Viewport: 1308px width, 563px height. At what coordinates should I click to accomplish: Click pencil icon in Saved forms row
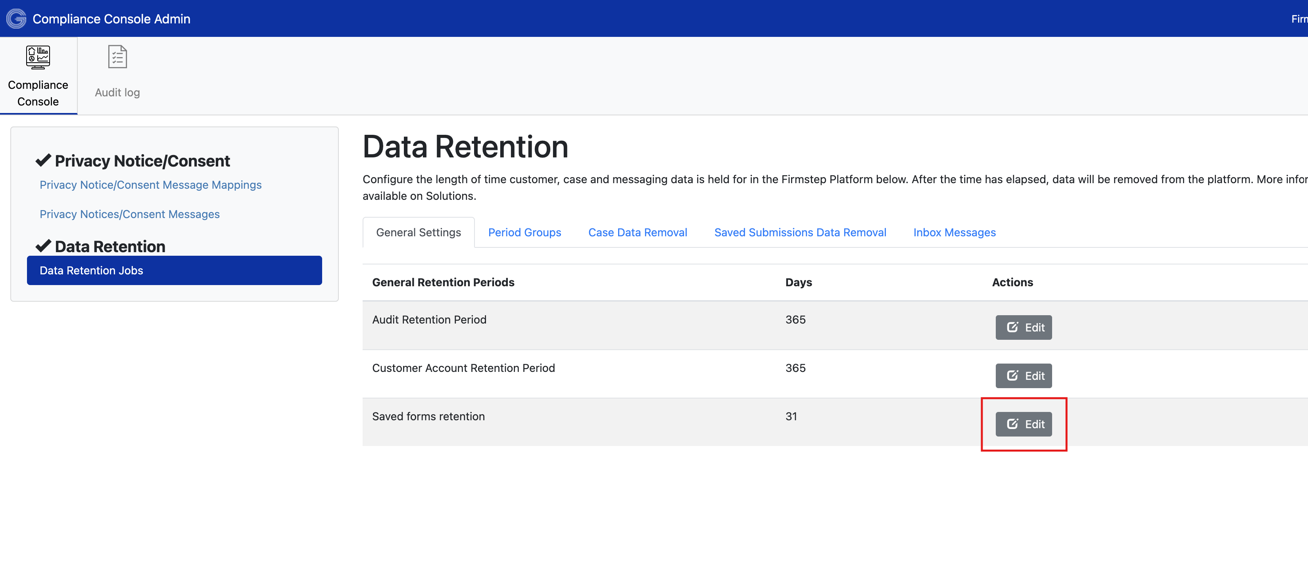[1012, 423]
